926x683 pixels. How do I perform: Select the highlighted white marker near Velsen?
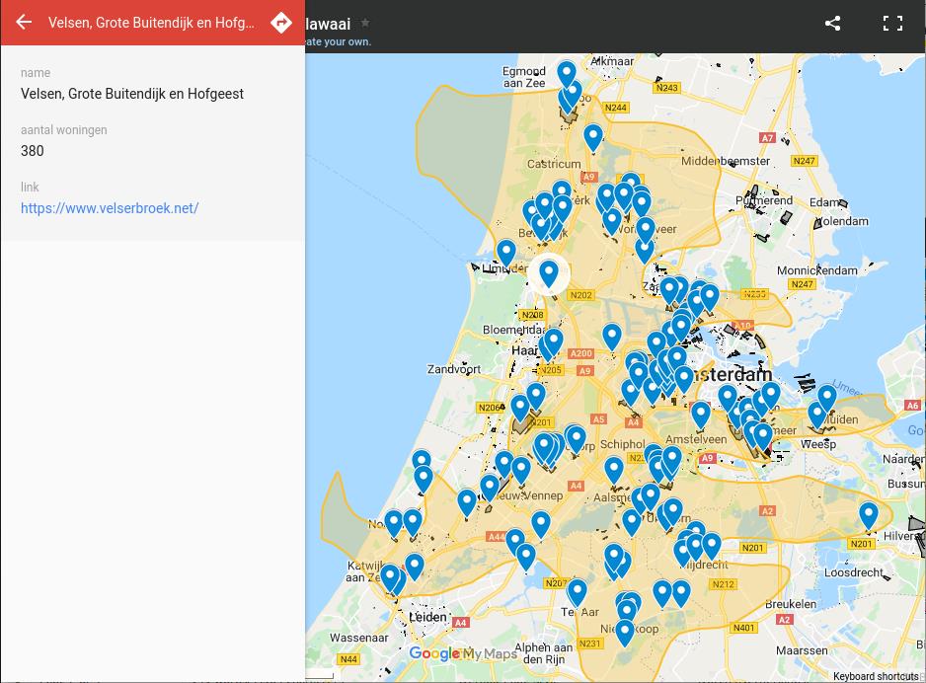point(549,273)
